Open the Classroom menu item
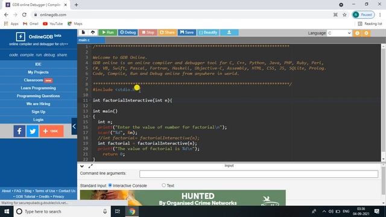The image size is (386, 217). pyautogui.click(x=38, y=80)
